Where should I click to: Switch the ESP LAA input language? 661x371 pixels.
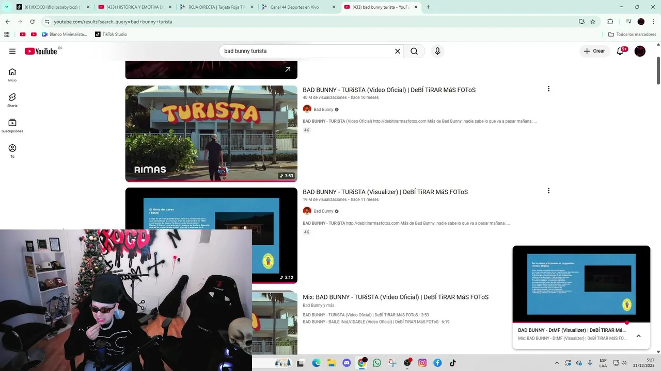[603, 363]
